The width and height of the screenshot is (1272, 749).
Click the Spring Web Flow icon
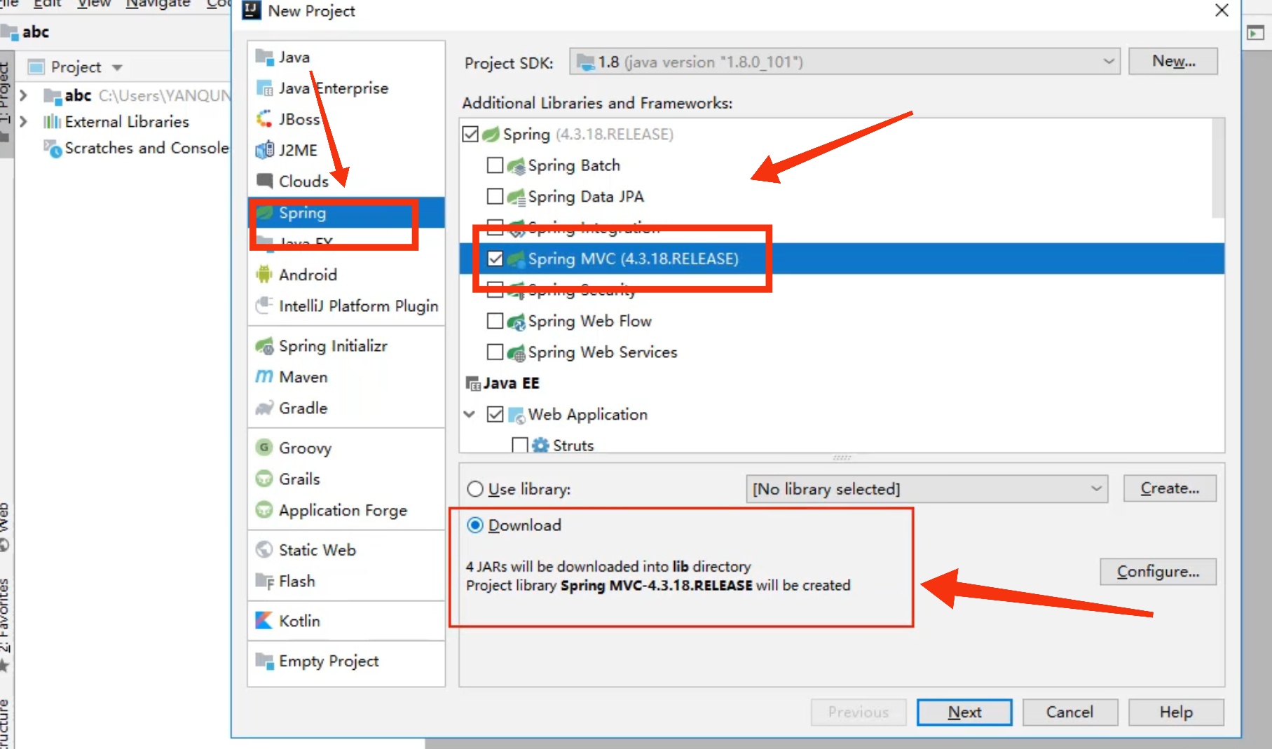[517, 322]
